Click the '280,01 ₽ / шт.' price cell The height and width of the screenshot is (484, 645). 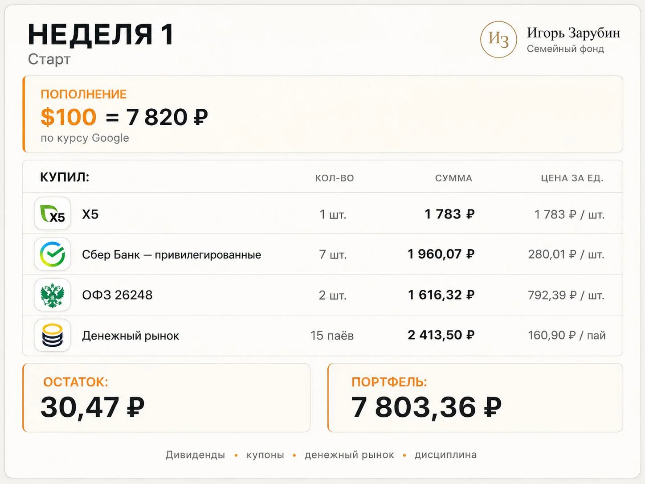(x=566, y=254)
